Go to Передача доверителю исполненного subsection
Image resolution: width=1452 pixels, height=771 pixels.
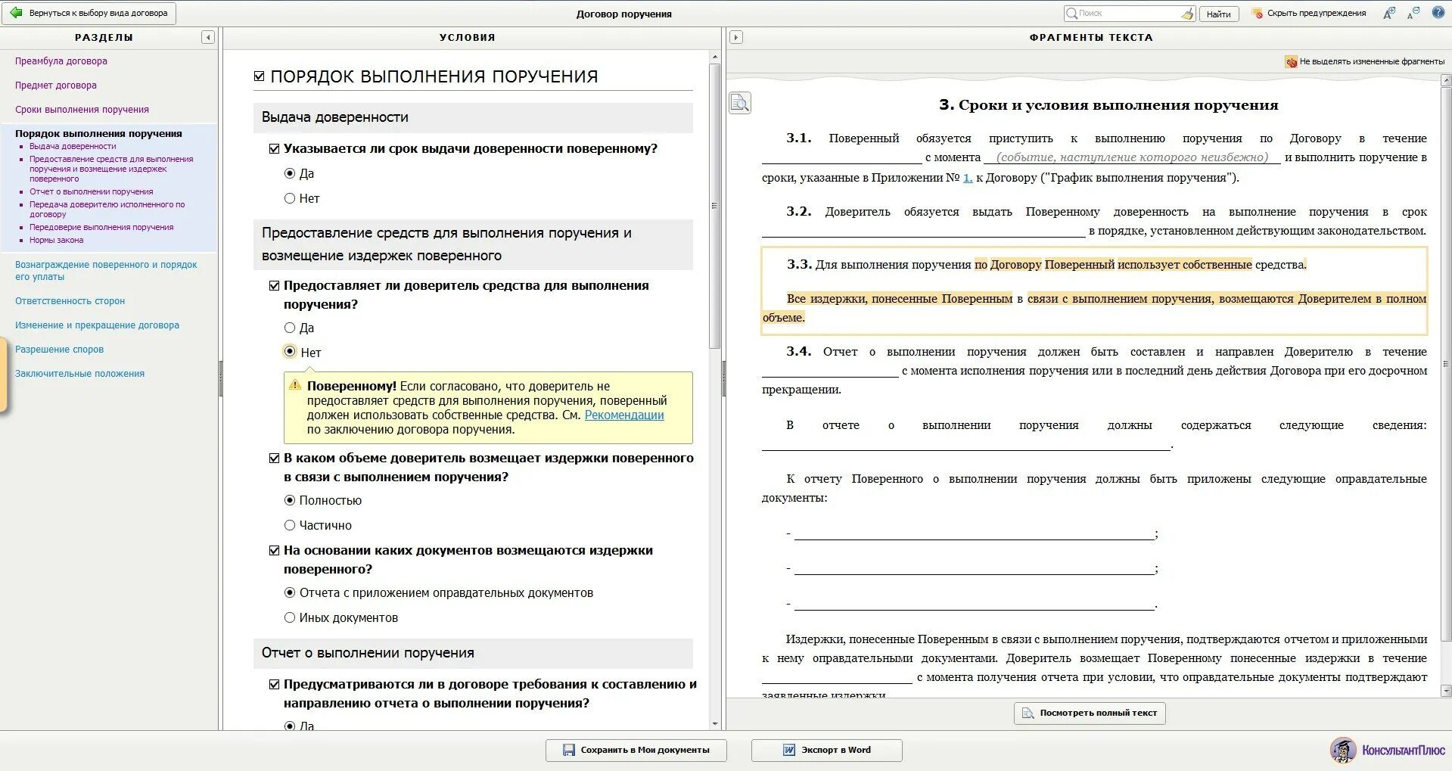[x=107, y=210]
